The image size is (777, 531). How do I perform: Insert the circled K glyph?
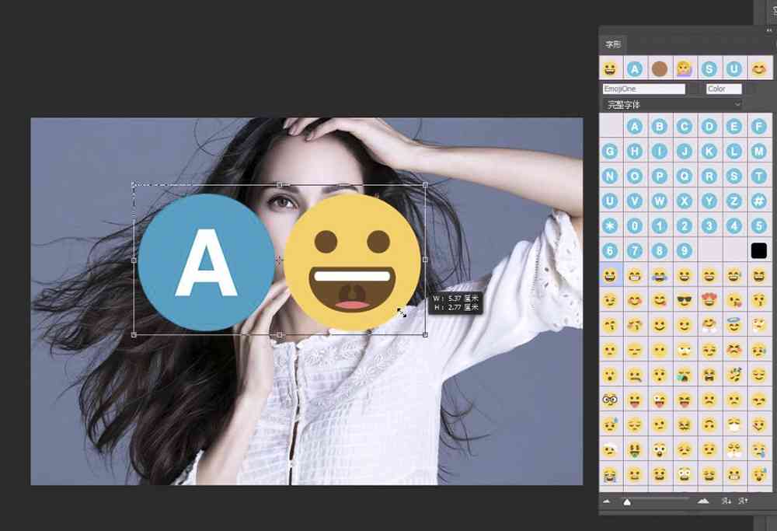coord(709,152)
